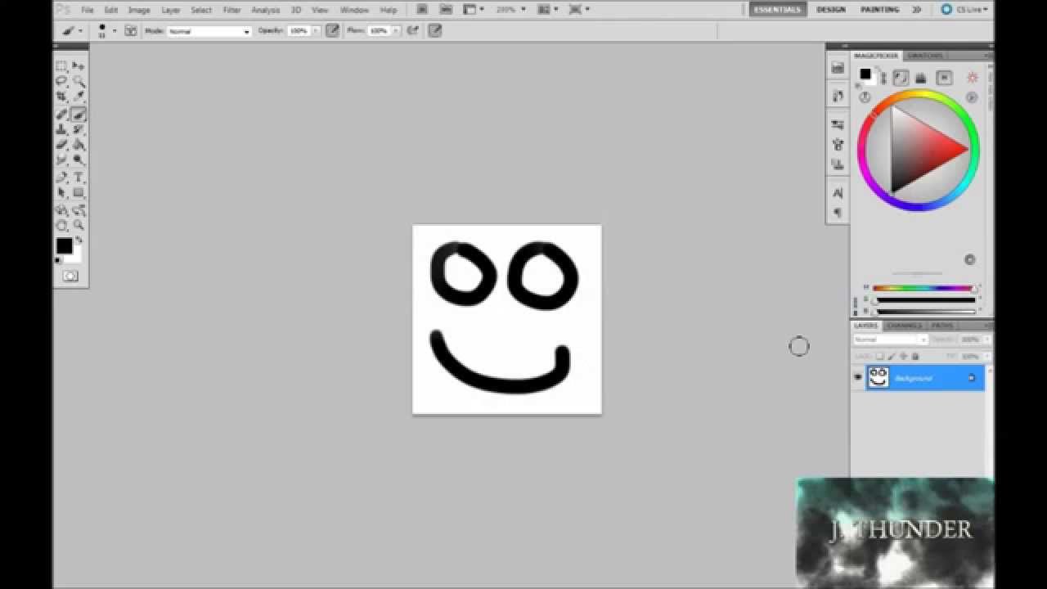Toggle Quick Mask mode

[70, 277]
